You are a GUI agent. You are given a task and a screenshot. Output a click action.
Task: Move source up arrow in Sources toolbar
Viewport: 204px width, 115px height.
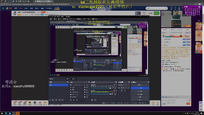pyautogui.click(x=80, y=100)
